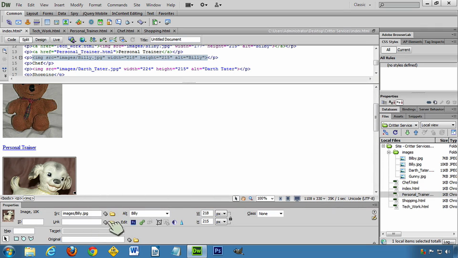Screen dimensions: 458x258
Task: Apply the Sharpen tool in Properties
Action: click(x=181, y=221)
